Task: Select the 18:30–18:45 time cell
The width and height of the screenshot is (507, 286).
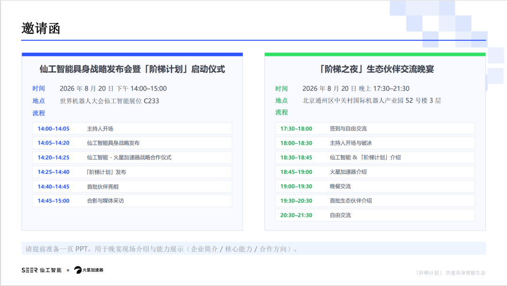Action: click(x=296, y=158)
